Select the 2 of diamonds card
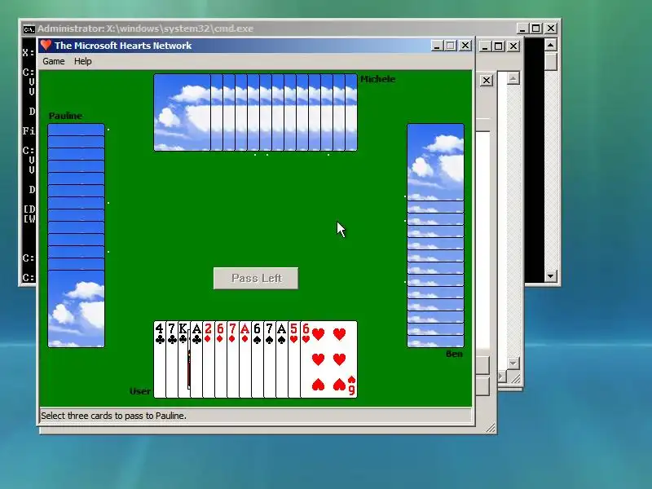This screenshot has width=652, height=489. 209,359
